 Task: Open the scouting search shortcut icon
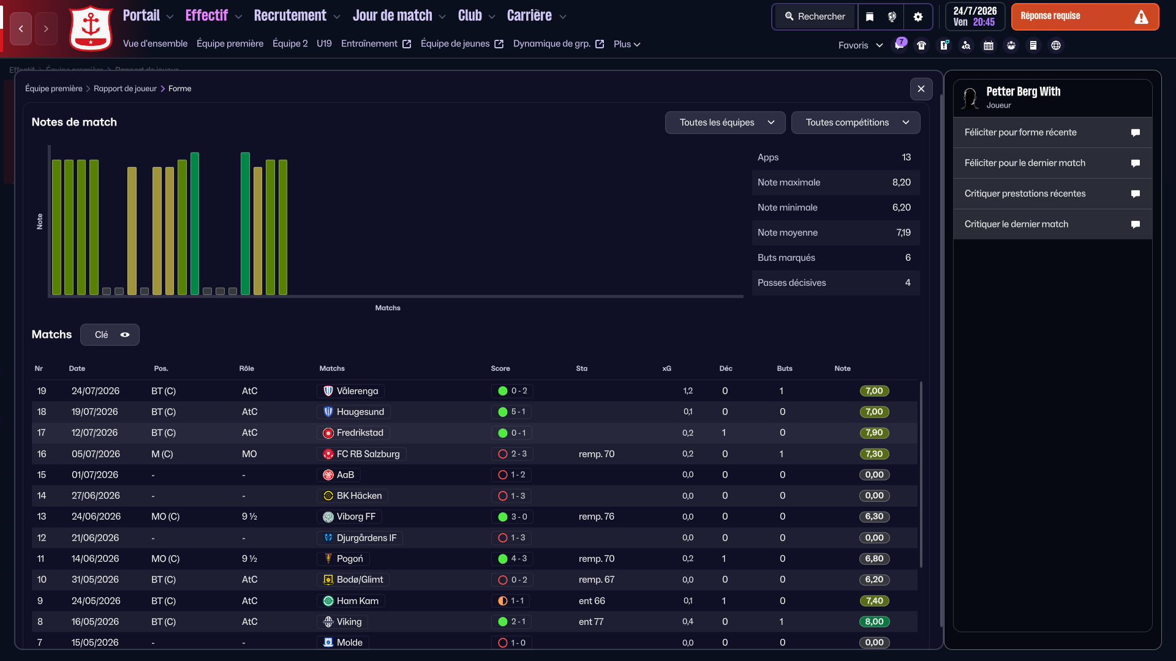point(966,45)
